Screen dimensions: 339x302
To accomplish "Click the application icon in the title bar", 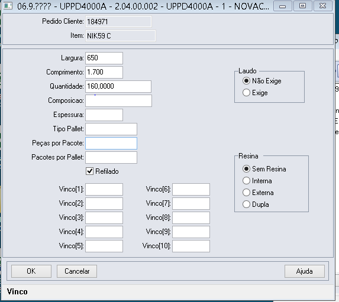I will (8, 6).
